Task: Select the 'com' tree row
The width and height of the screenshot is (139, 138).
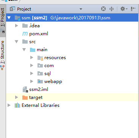Action: [x=72, y=66]
